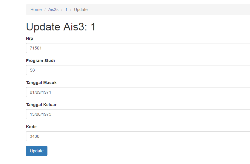Viewport: 250px width, 164px height.
Task: Click the slash before Update breadcrumb
Action: [71, 10]
